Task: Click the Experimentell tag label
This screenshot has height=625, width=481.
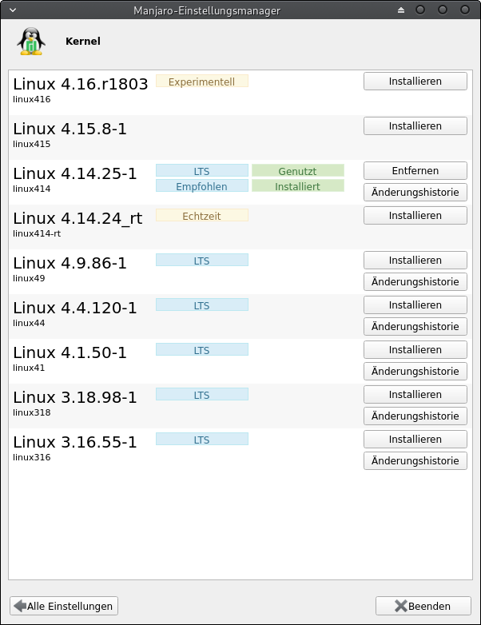Action: 201,82
